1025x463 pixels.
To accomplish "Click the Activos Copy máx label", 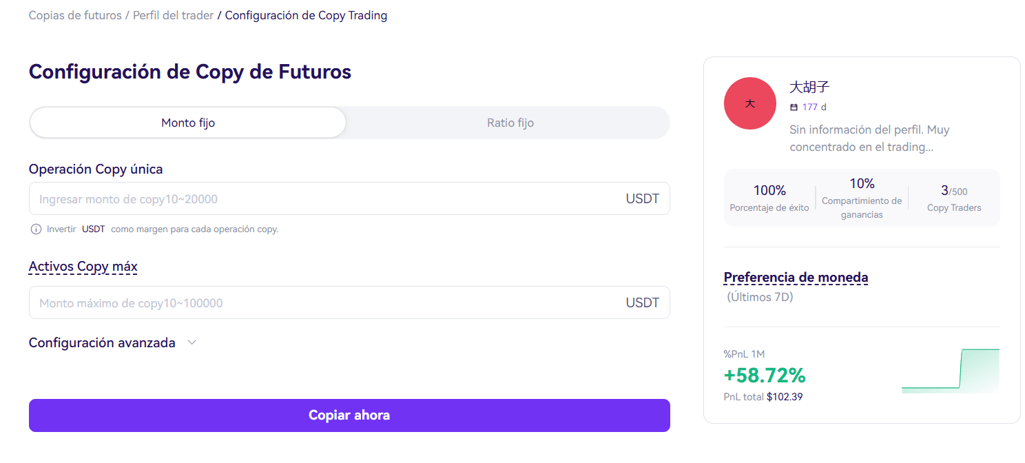I will click(x=83, y=267).
